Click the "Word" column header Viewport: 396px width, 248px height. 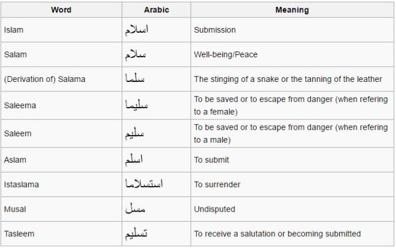[x=61, y=10]
